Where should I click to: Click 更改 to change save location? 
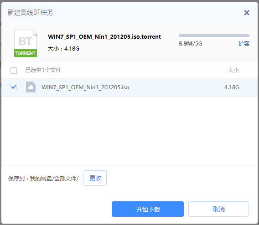(x=95, y=178)
